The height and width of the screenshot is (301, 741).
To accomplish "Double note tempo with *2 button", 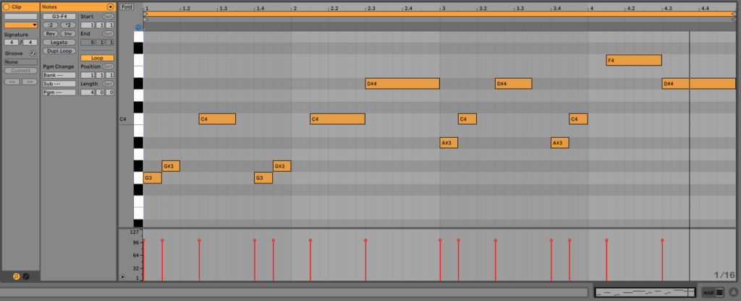I will [x=68, y=25].
